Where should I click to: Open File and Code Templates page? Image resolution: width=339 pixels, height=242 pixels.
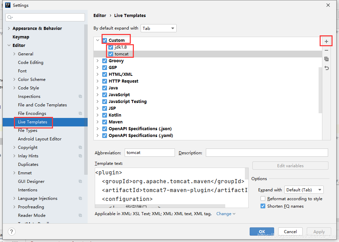click(42, 105)
